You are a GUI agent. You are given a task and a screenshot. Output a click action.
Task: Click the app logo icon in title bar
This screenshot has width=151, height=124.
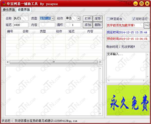click(x=3, y=3)
